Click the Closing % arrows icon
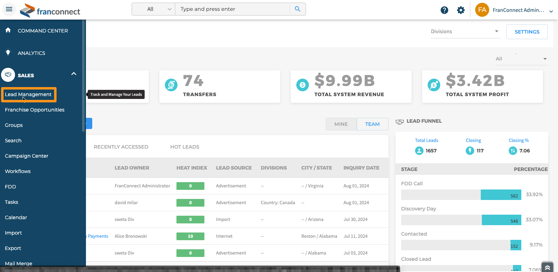 (513, 151)
